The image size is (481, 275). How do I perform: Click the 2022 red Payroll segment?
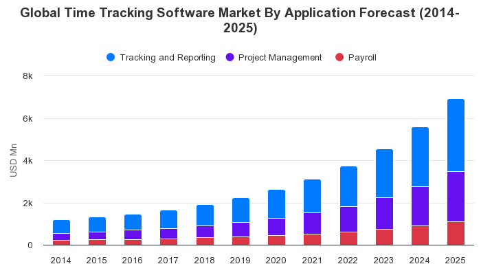point(348,239)
